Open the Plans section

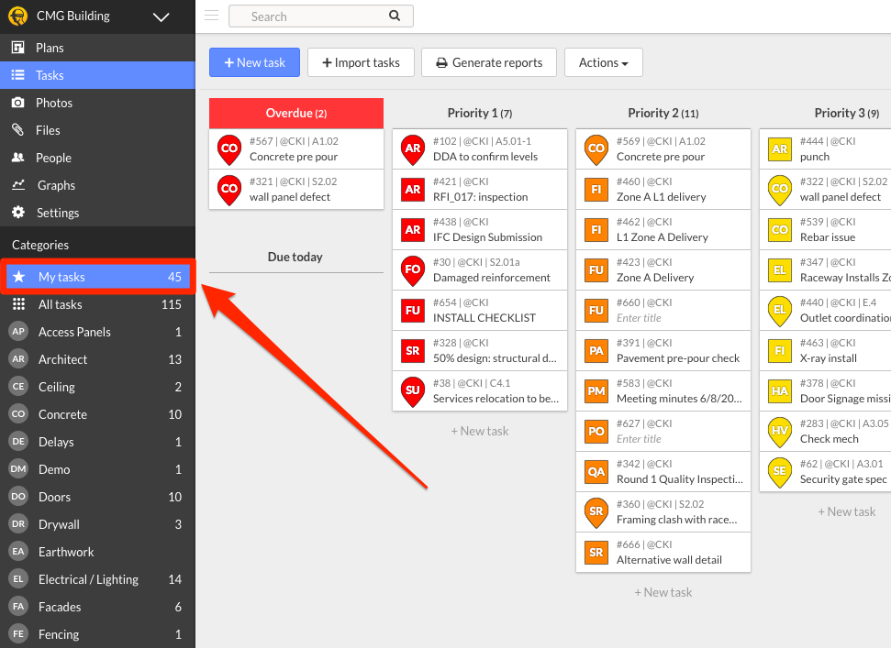[98, 48]
